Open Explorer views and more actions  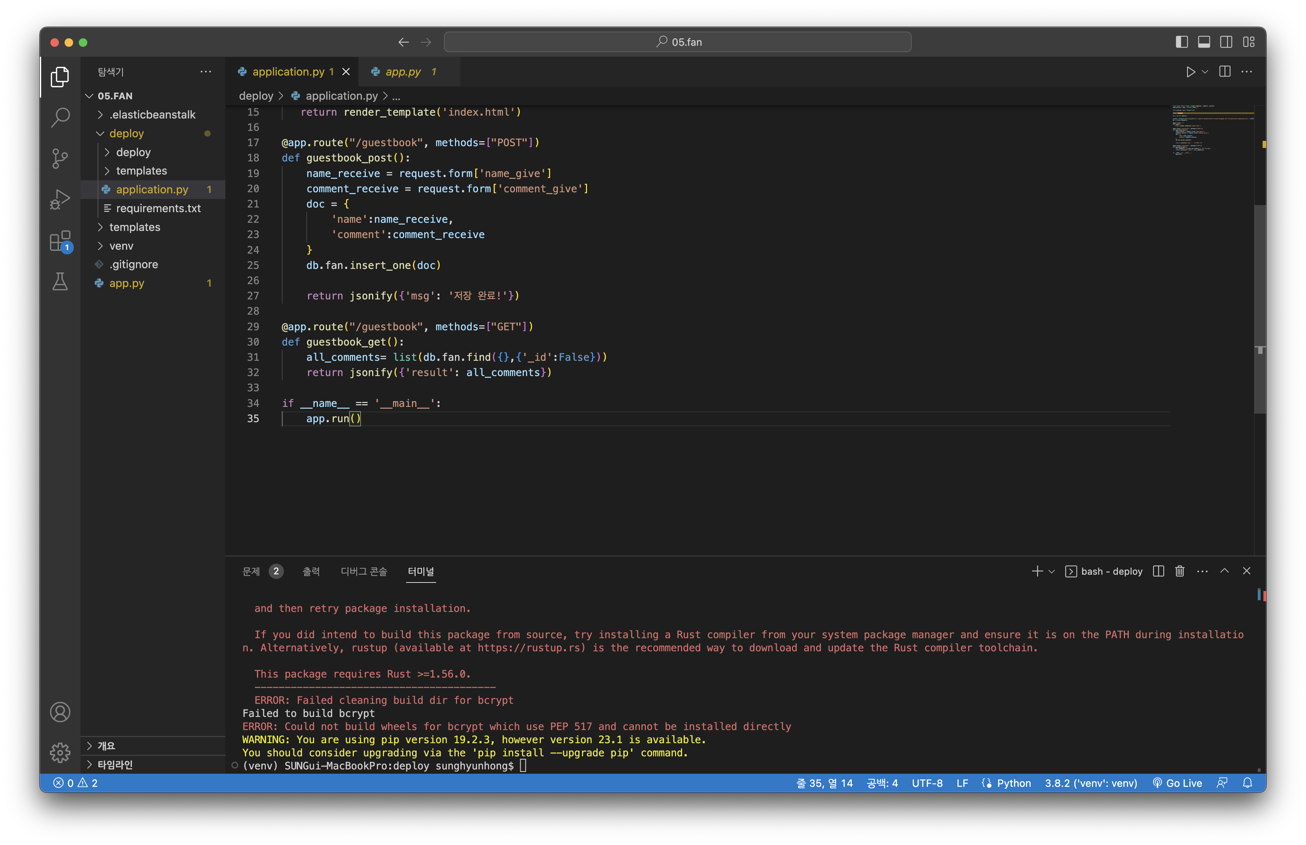point(206,72)
